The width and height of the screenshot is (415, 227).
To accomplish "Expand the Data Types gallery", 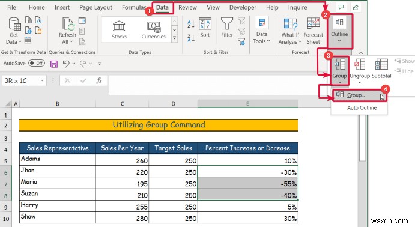I will [174, 38].
